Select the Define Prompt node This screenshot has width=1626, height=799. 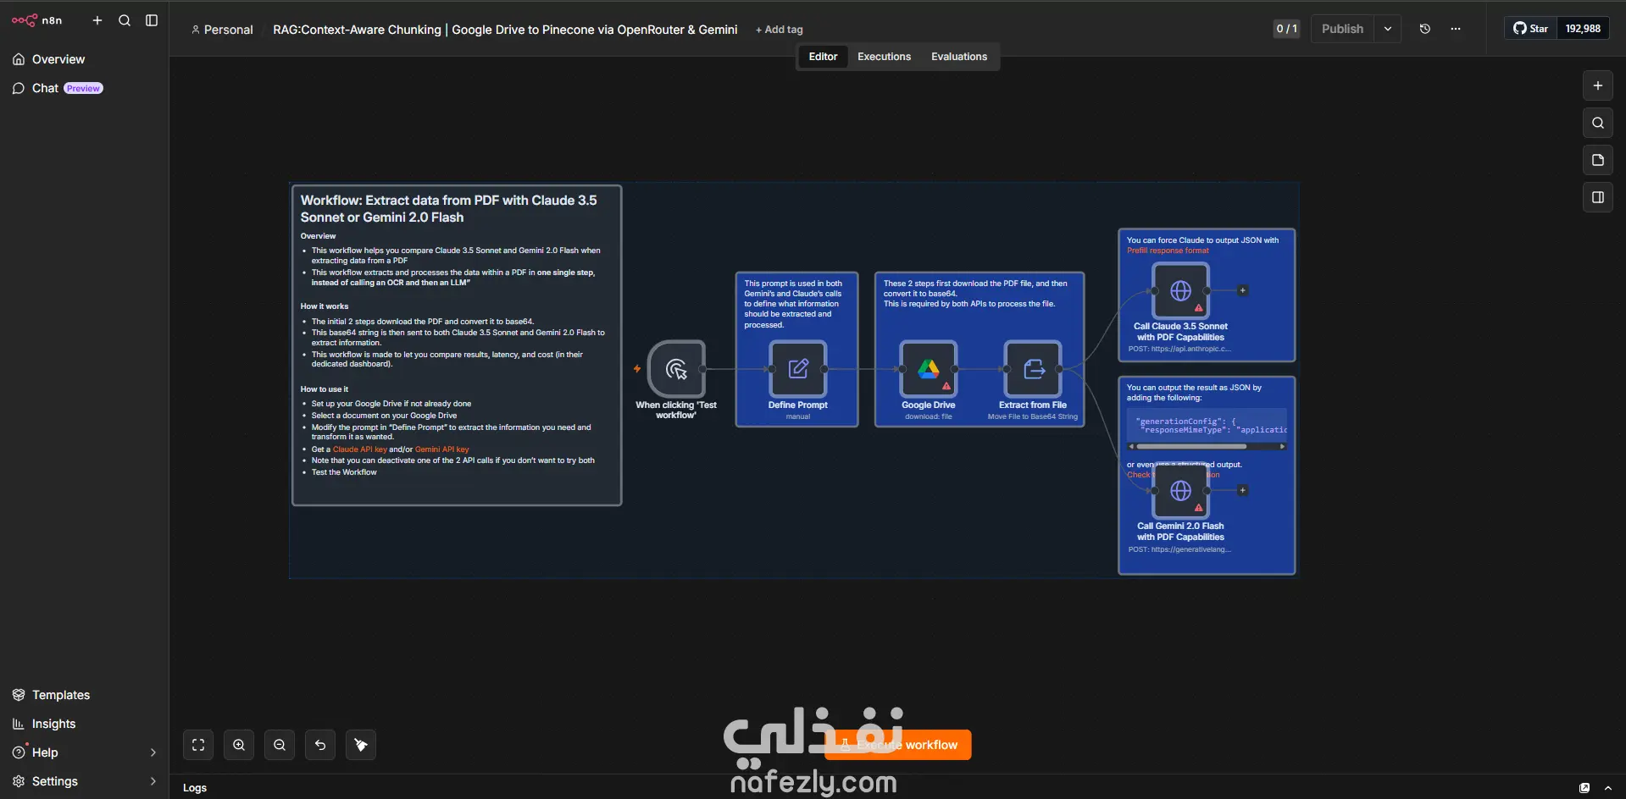click(x=798, y=369)
